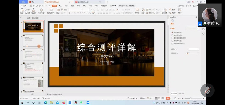Adjust the transparency slider in fill panel

192,53
